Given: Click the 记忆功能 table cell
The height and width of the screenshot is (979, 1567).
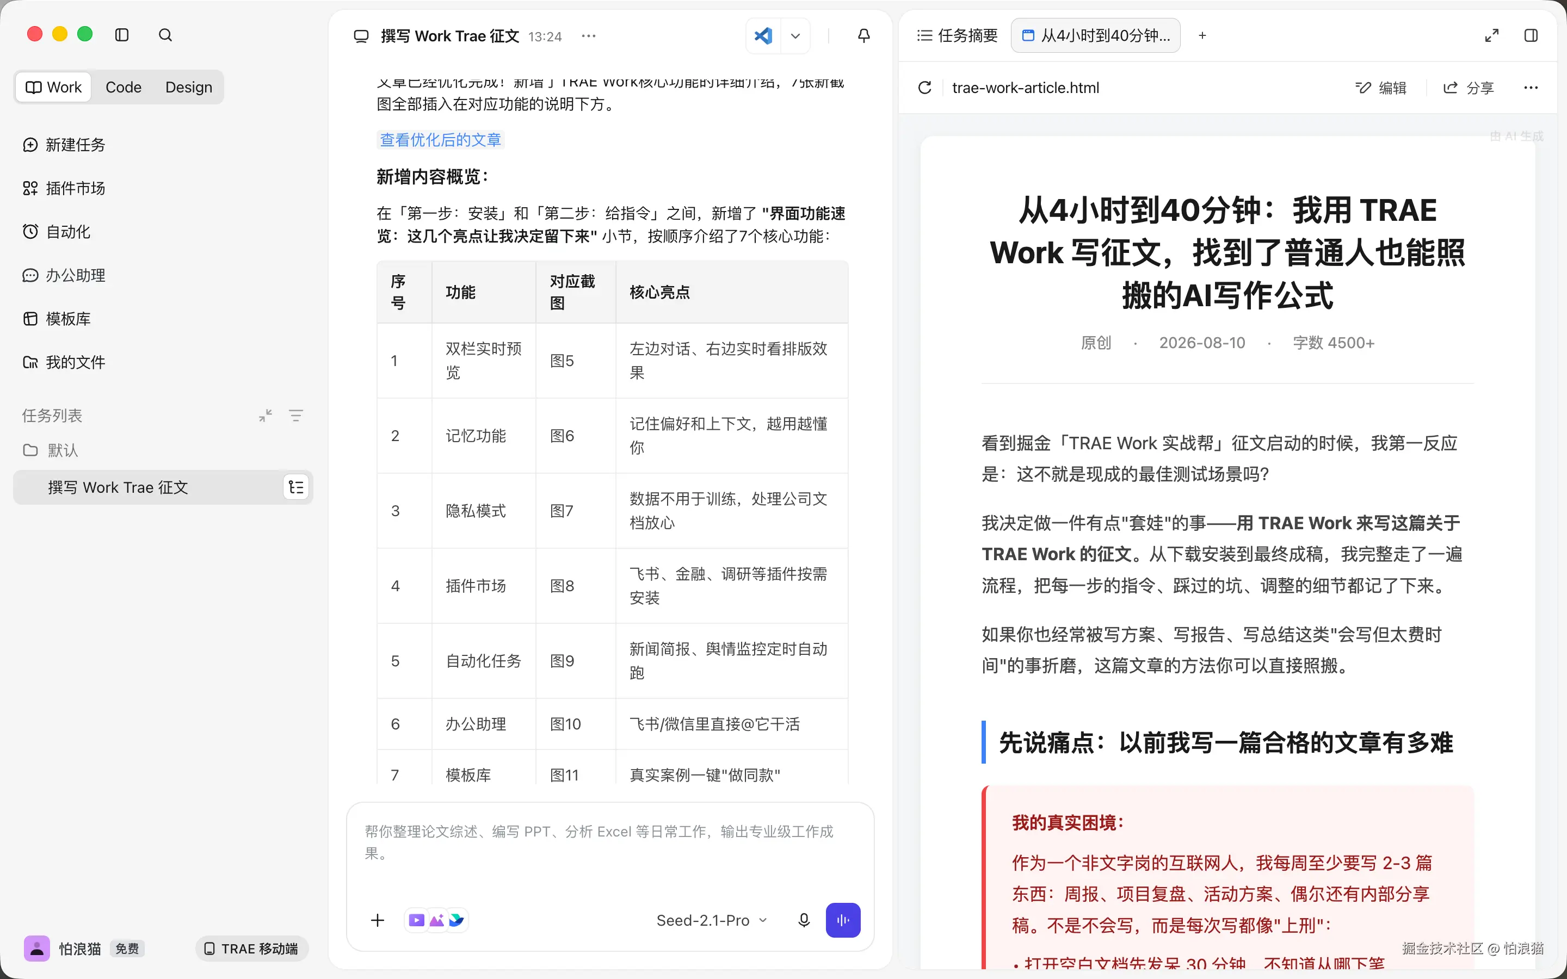Looking at the screenshot, I should coord(484,436).
